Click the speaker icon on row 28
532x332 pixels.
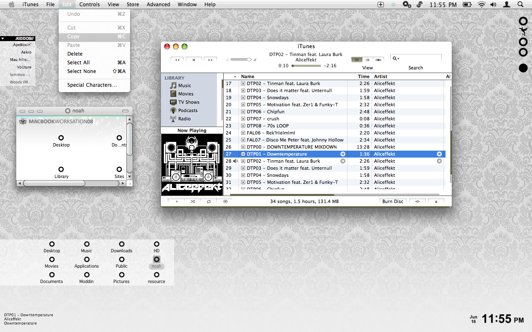tap(235, 161)
